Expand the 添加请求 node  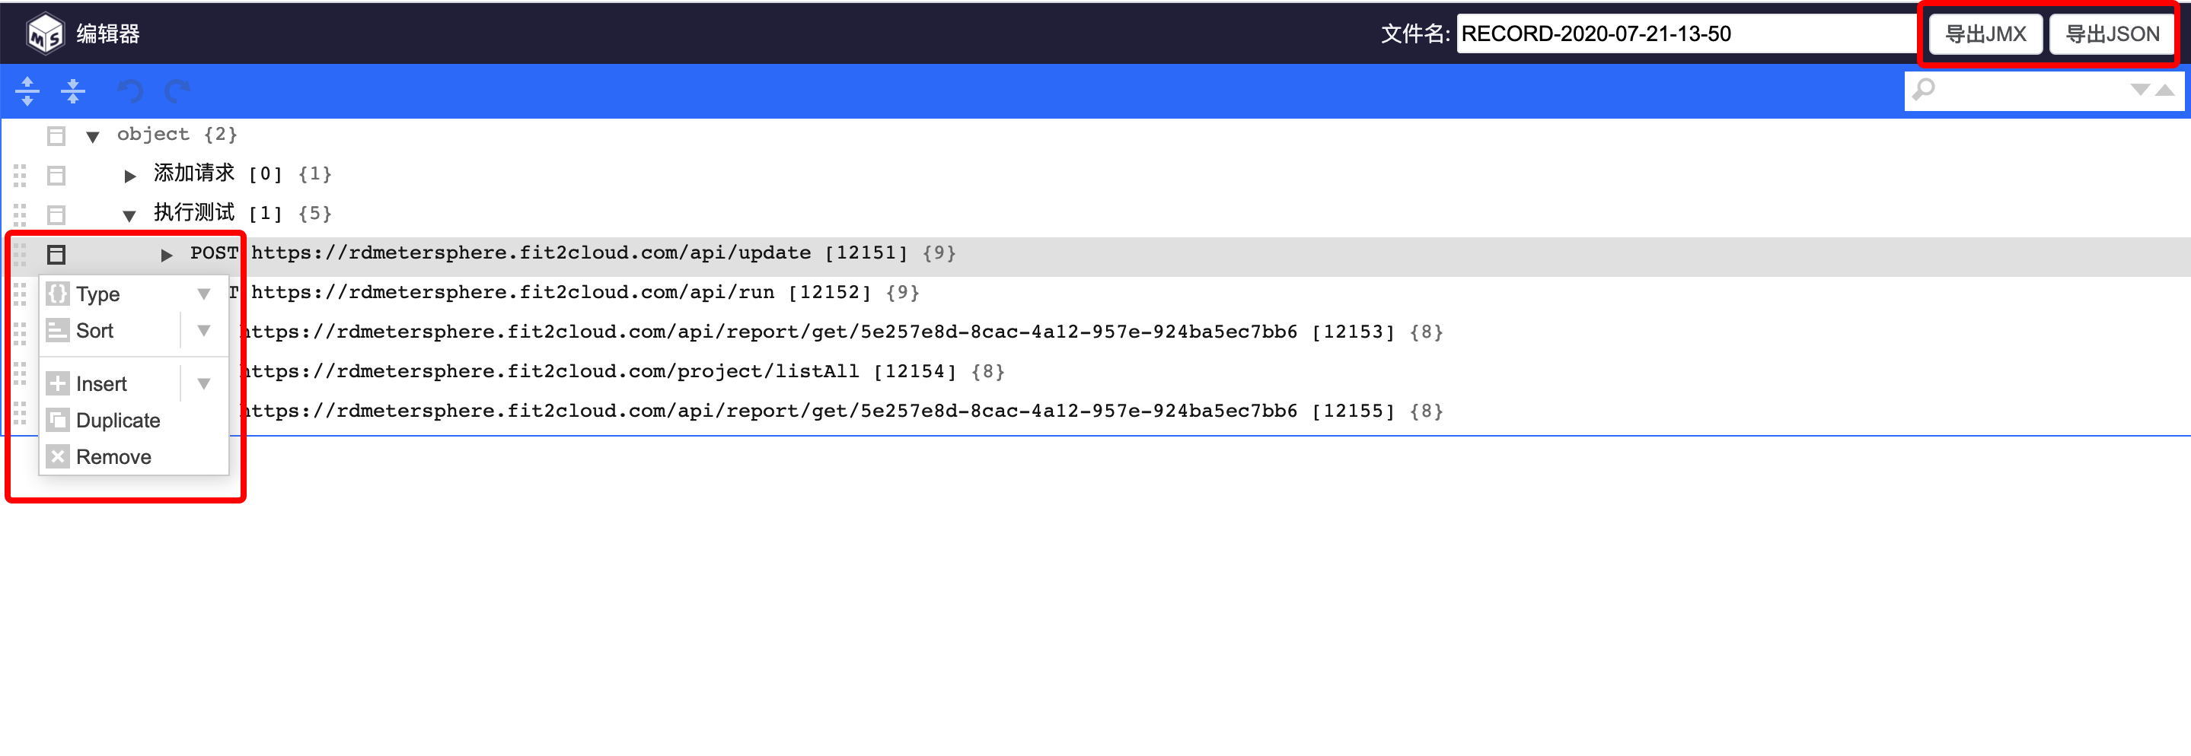[129, 176]
